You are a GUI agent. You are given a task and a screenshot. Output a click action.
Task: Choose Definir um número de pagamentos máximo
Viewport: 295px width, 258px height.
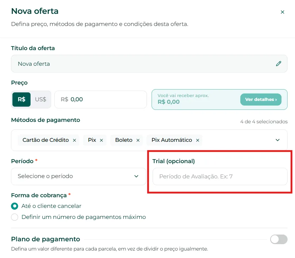click(15, 217)
